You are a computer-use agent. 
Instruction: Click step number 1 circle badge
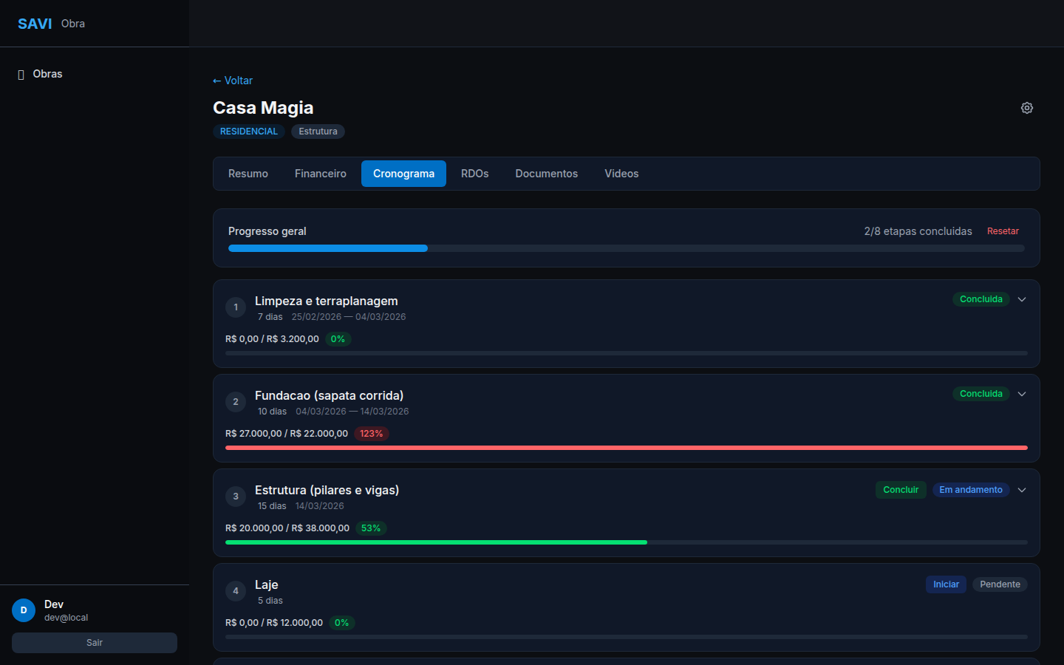pyautogui.click(x=236, y=307)
